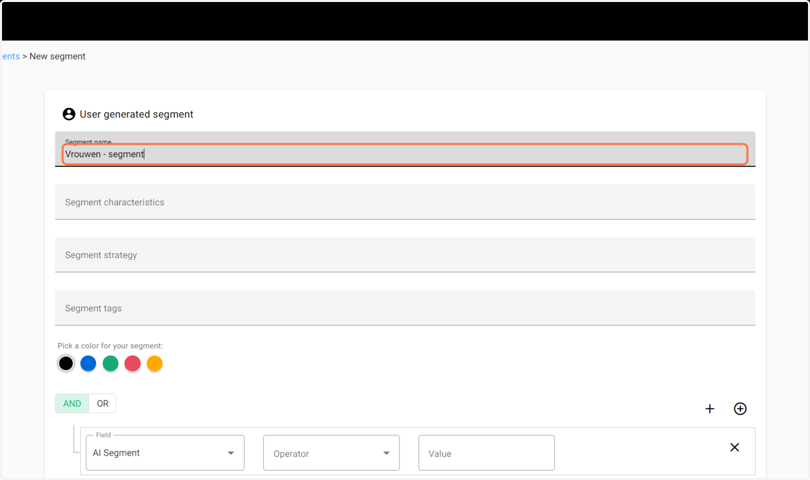
Task: Pick the black segment color
Action: tap(65, 363)
